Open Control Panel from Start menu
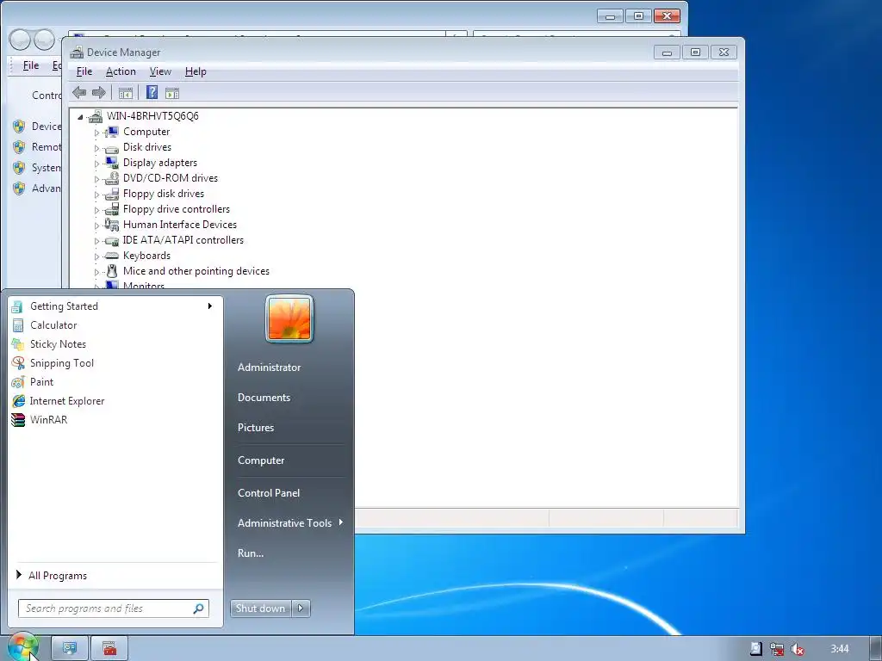Viewport: 882px width, 661px height. 269,493
